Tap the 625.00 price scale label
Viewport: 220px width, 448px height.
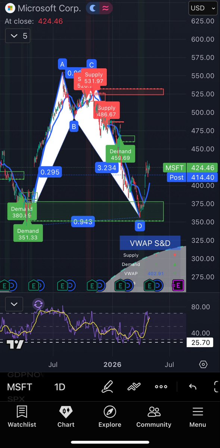tap(202, 21)
